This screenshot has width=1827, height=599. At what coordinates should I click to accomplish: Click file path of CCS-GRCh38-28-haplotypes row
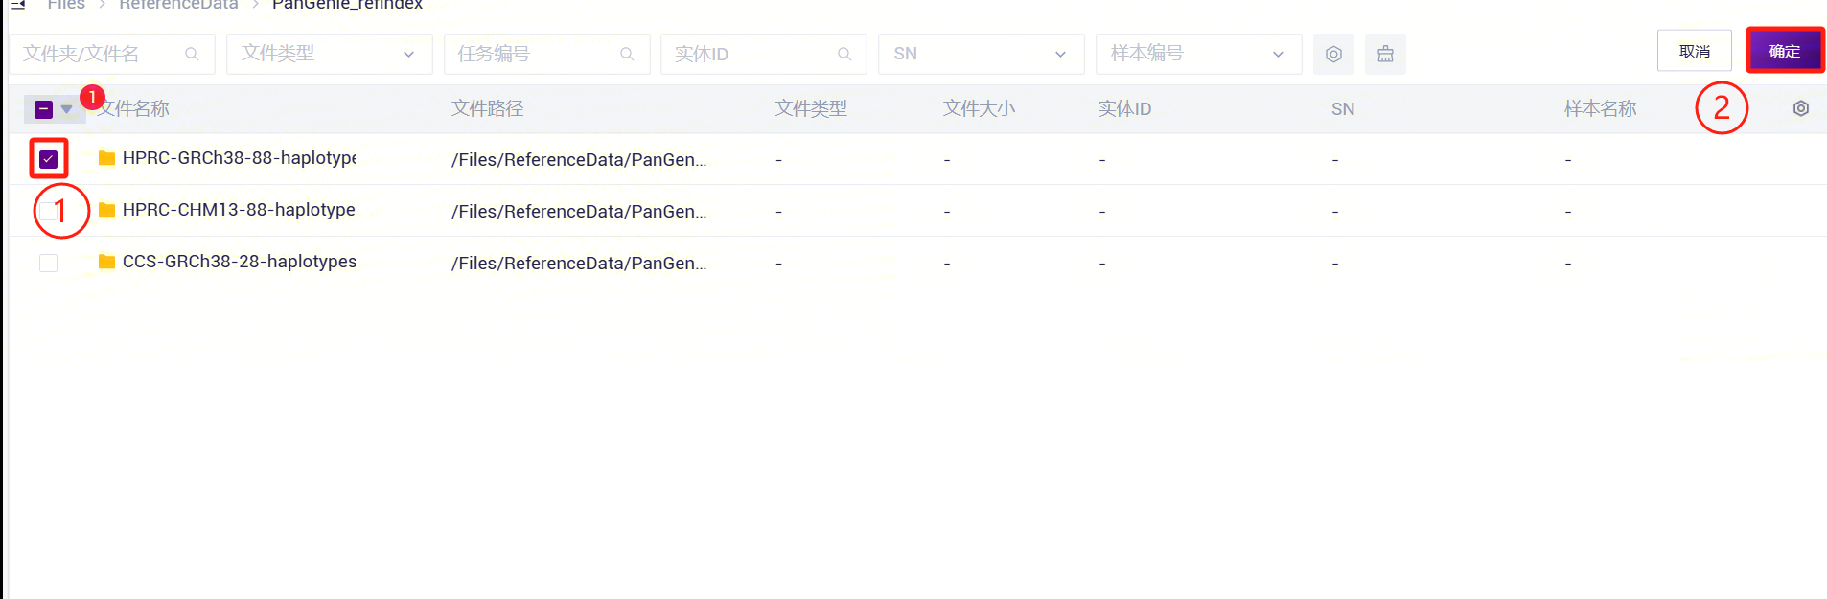pos(579,264)
